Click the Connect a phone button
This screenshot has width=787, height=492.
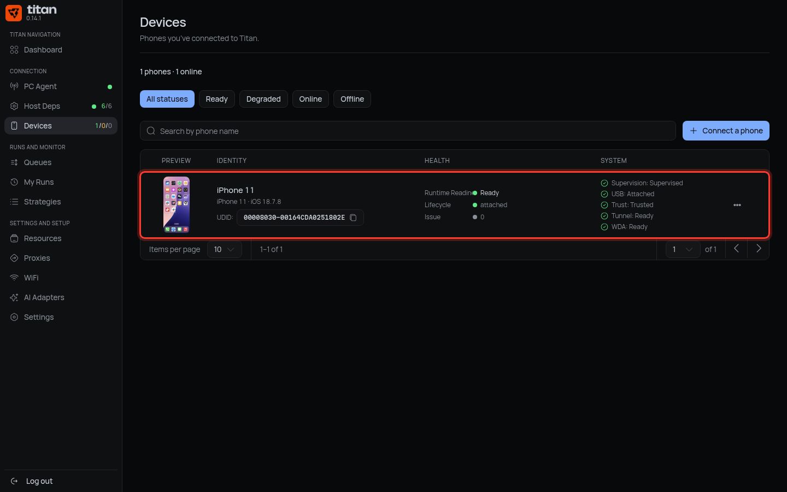coord(726,131)
